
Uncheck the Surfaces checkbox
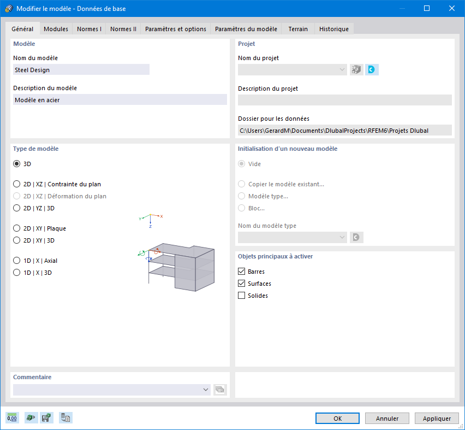[x=241, y=284]
